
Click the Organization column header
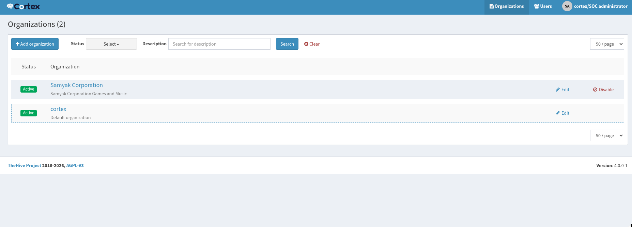coord(65,67)
